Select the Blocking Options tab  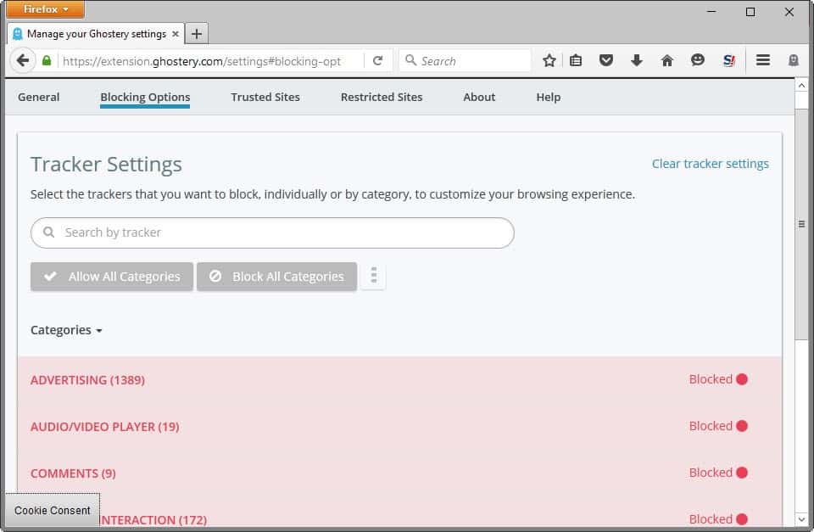[x=145, y=98]
